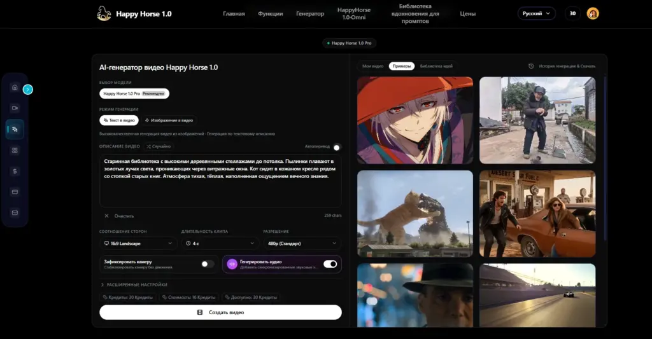The width and height of the screenshot is (652, 339).
Task: Open the man on street thumbnail
Action: (x=537, y=120)
